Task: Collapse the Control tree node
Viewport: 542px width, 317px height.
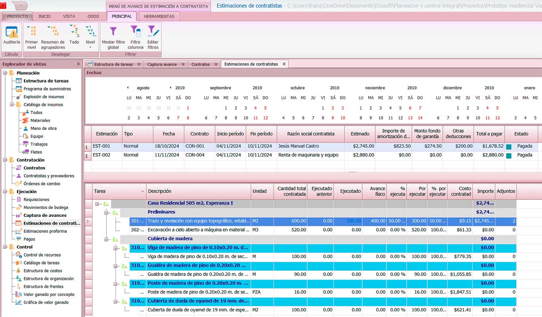Action: (5, 247)
